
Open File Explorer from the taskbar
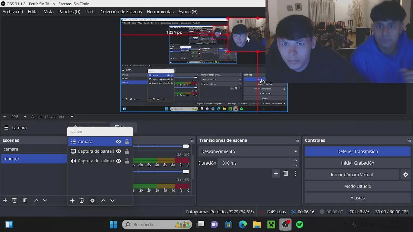point(257,225)
